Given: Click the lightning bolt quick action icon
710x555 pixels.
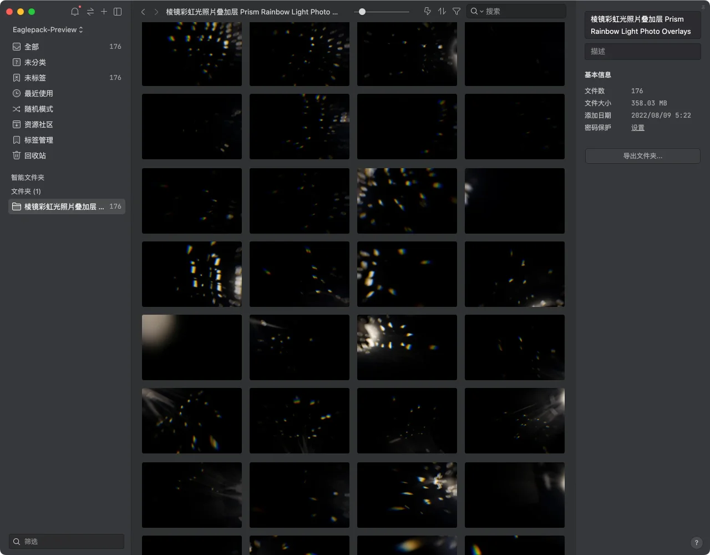Looking at the screenshot, I should (x=427, y=11).
